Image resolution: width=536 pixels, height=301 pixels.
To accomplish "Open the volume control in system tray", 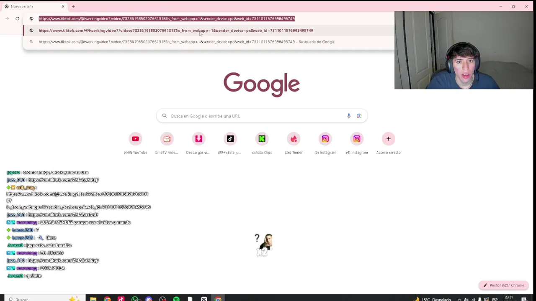I will point(466,299).
